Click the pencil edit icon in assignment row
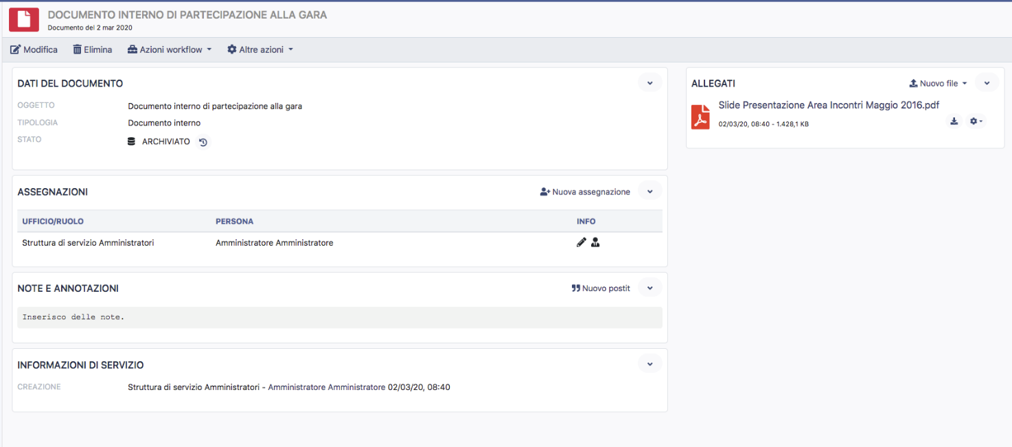The width and height of the screenshot is (1012, 447). click(x=582, y=242)
